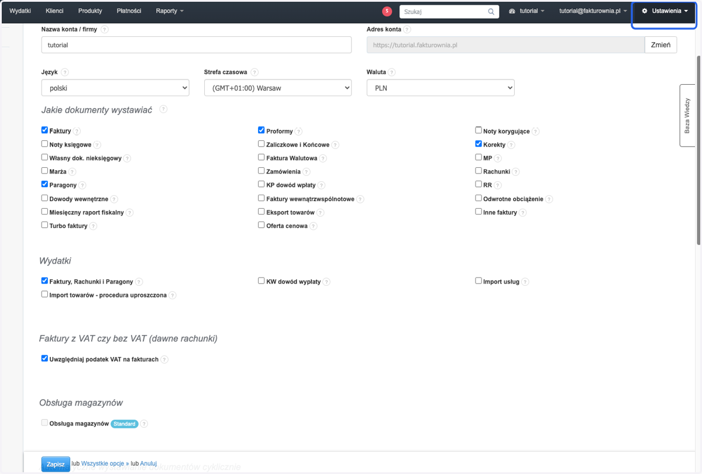This screenshot has height=474, width=702.
Task: Open the Baza Wiedzy side tab
Action: pos(687,115)
